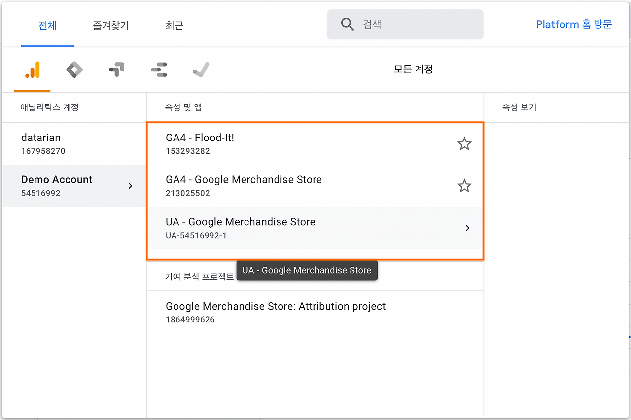Viewport: 631px width, 420px height.
Task: Click the 애널리틱스 계정 column header
Action: [x=50, y=107]
